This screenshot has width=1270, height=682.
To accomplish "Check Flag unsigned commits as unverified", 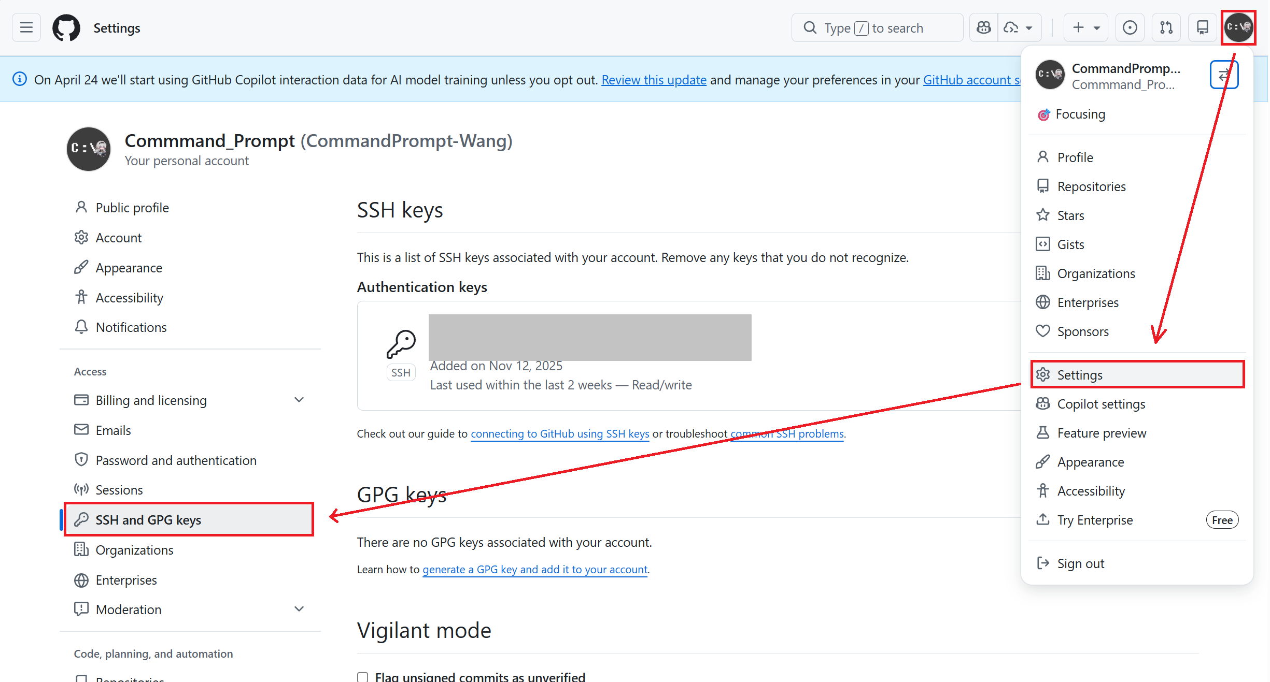I will [x=362, y=677].
